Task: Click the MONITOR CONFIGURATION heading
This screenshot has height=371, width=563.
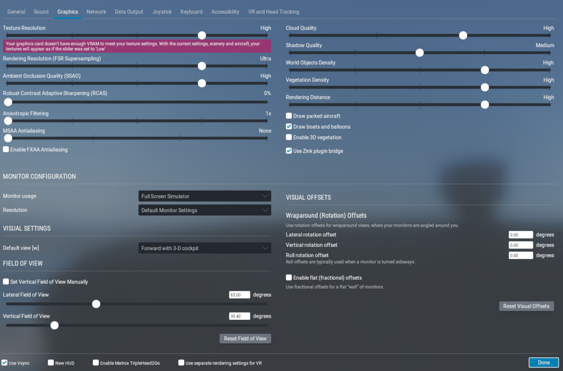Action: 40,176
